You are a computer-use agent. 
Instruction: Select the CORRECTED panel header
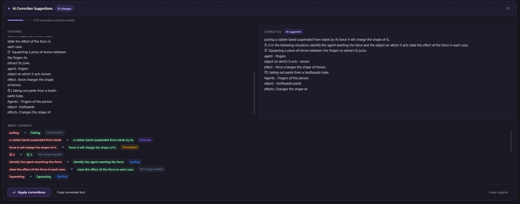pos(272,32)
